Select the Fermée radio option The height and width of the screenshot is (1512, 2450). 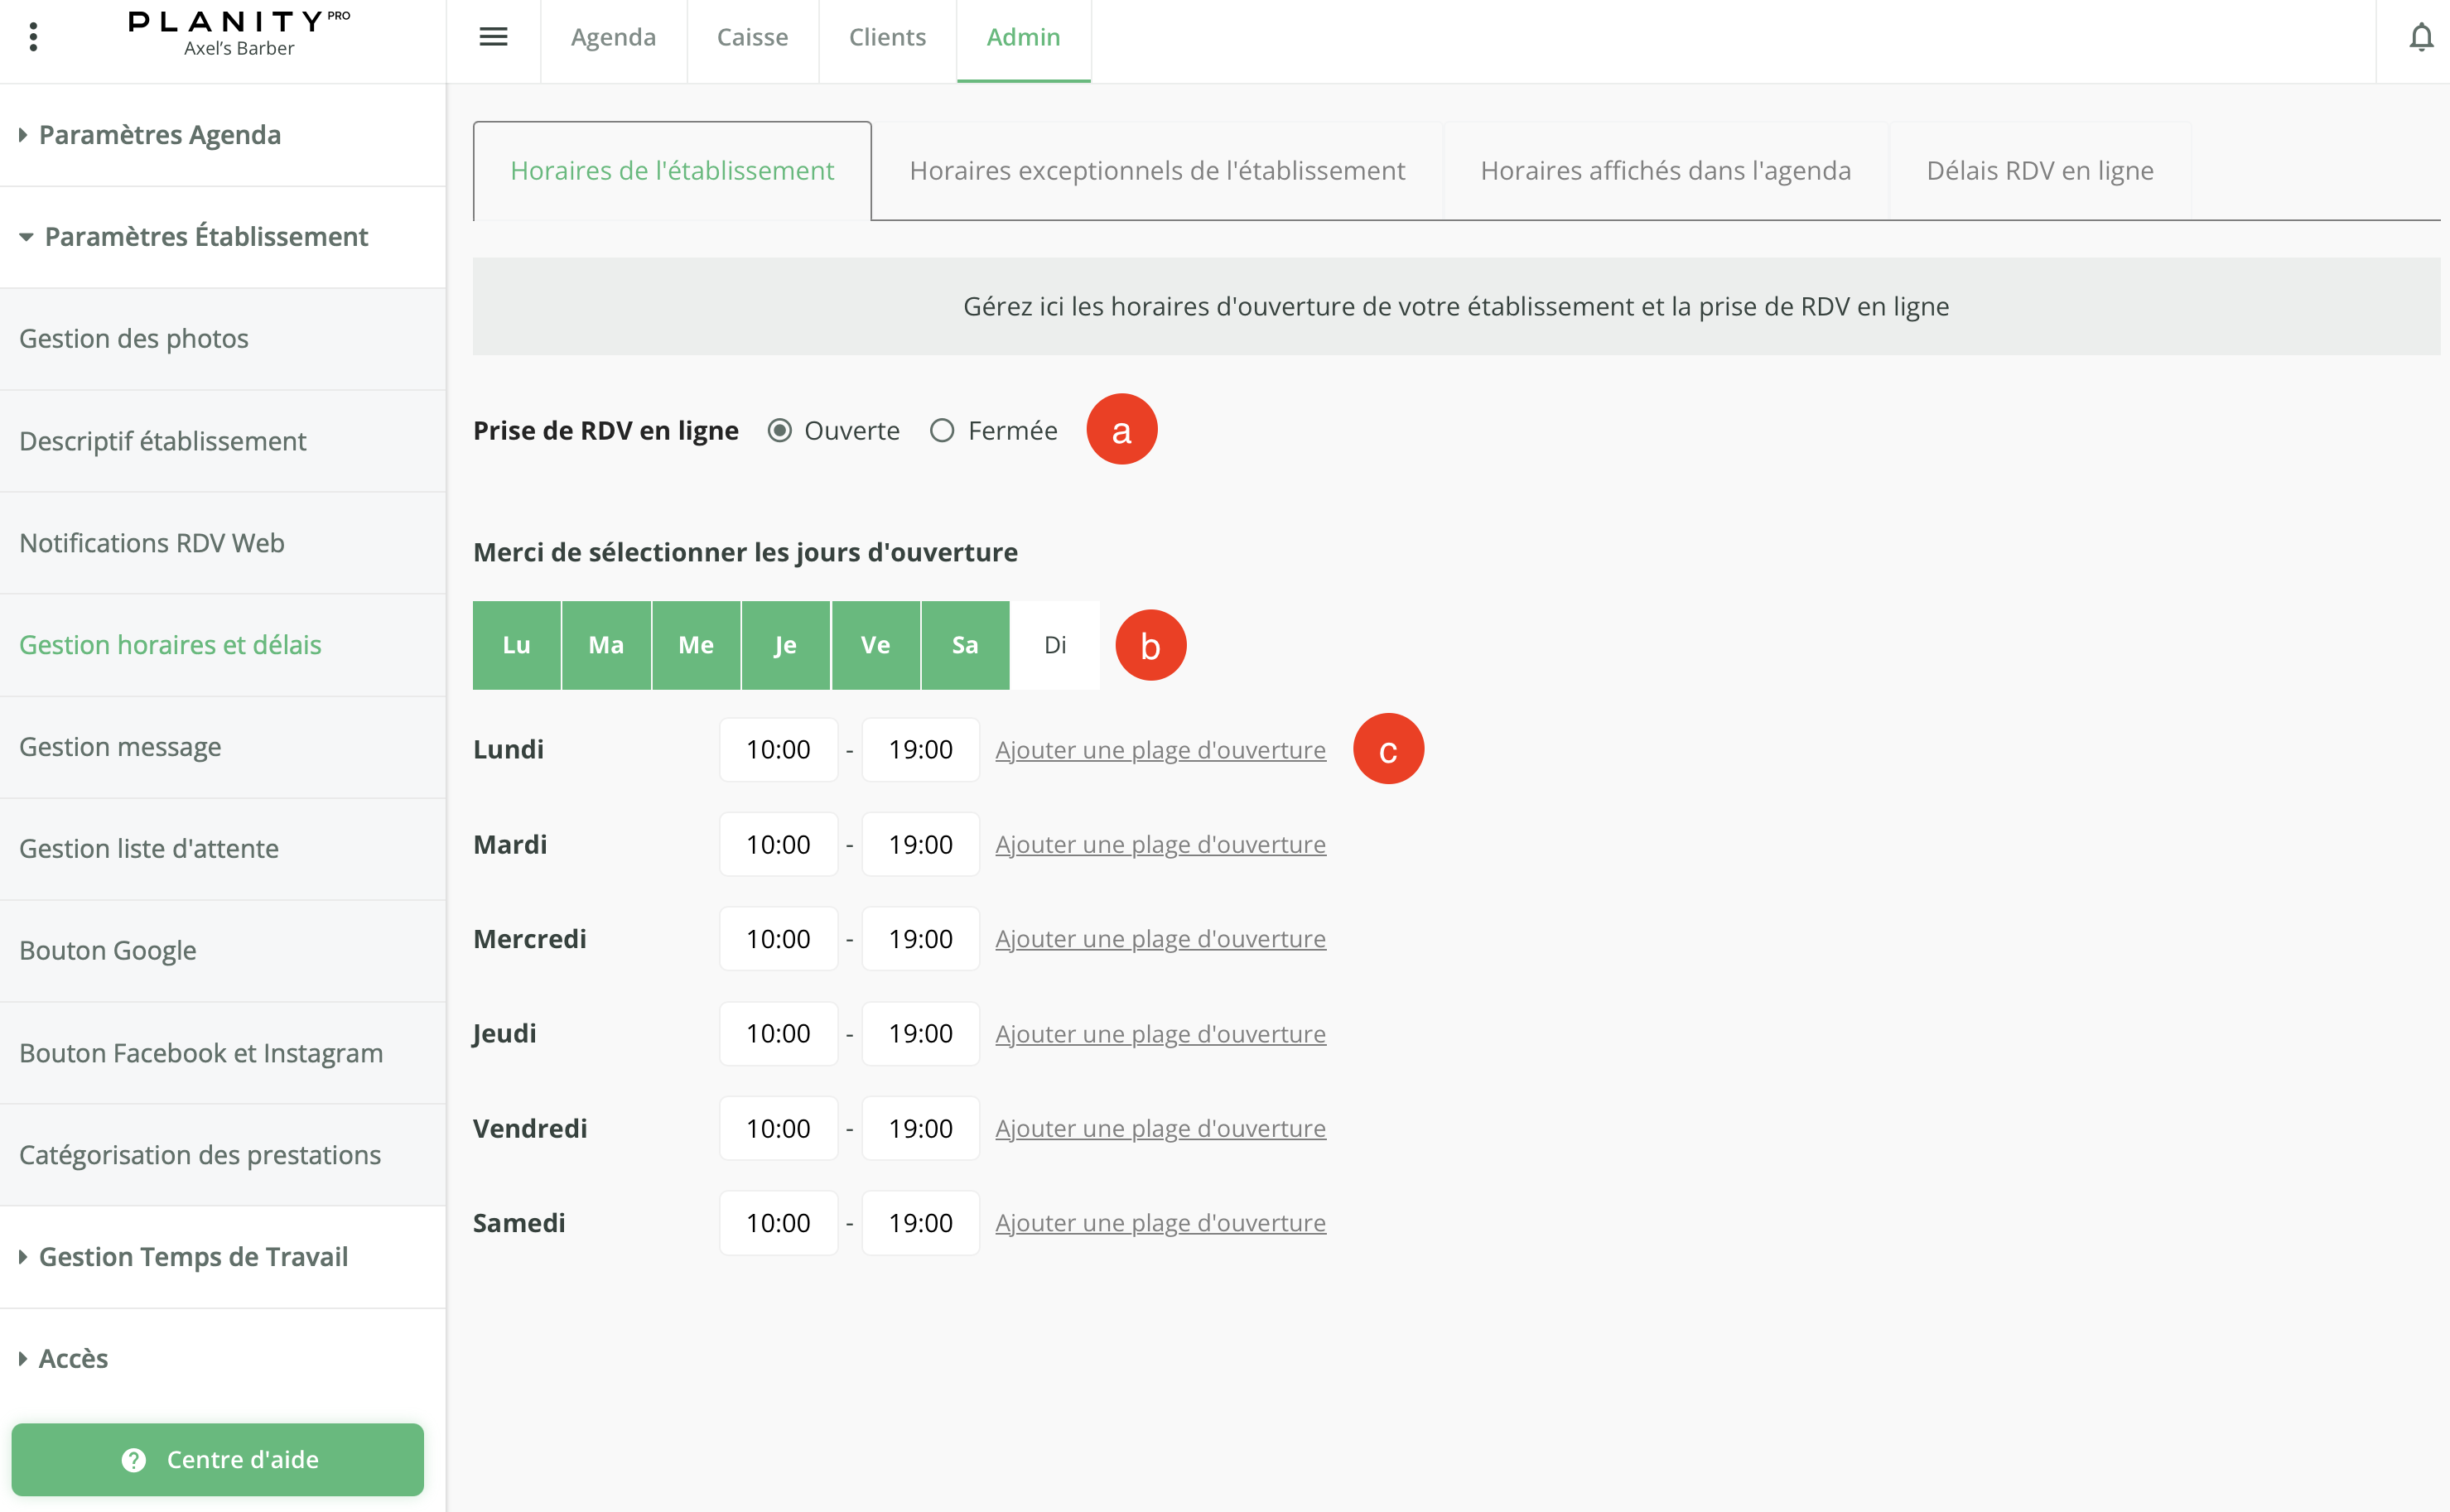(x=942, y=431)
